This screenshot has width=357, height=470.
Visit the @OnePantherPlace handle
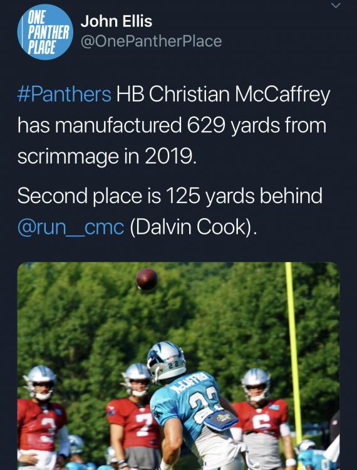coord(151,41)
